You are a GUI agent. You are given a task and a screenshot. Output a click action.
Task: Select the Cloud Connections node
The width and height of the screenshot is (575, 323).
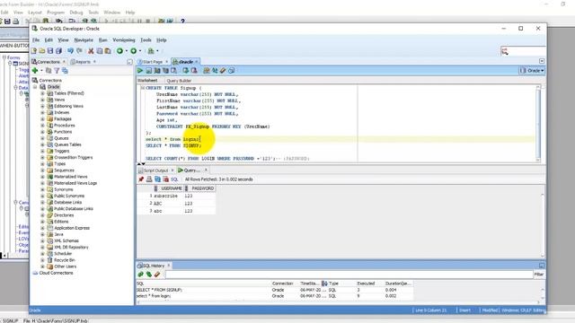[x=56, y=273]
